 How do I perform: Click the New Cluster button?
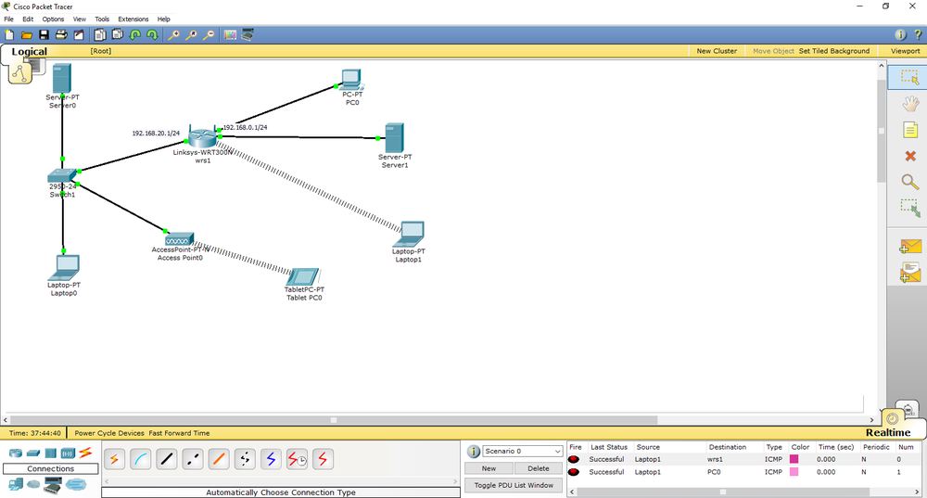[717, 51]
